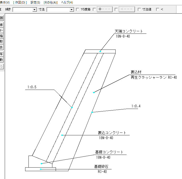Expand the 寸法 dimension dropdown
This screenshot has height=179, width=182.
[71, 9]
